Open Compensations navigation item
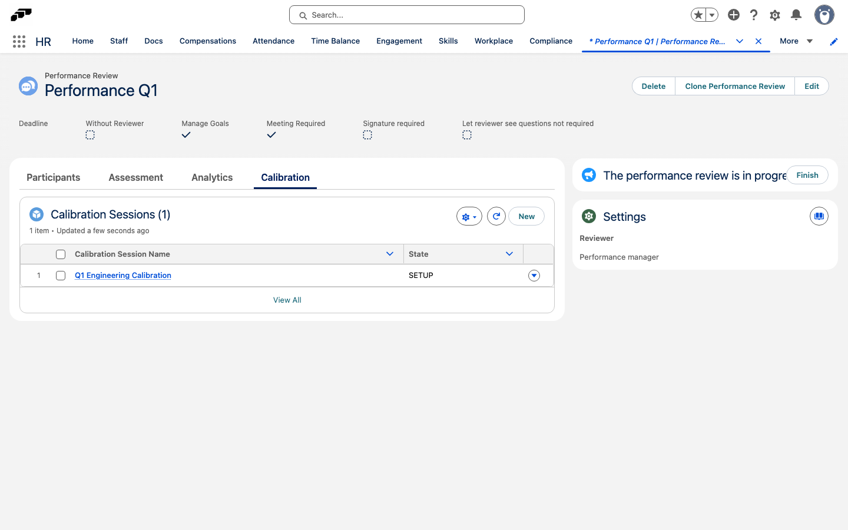This screenshot has width=848, height=530. tap(208, 41)
